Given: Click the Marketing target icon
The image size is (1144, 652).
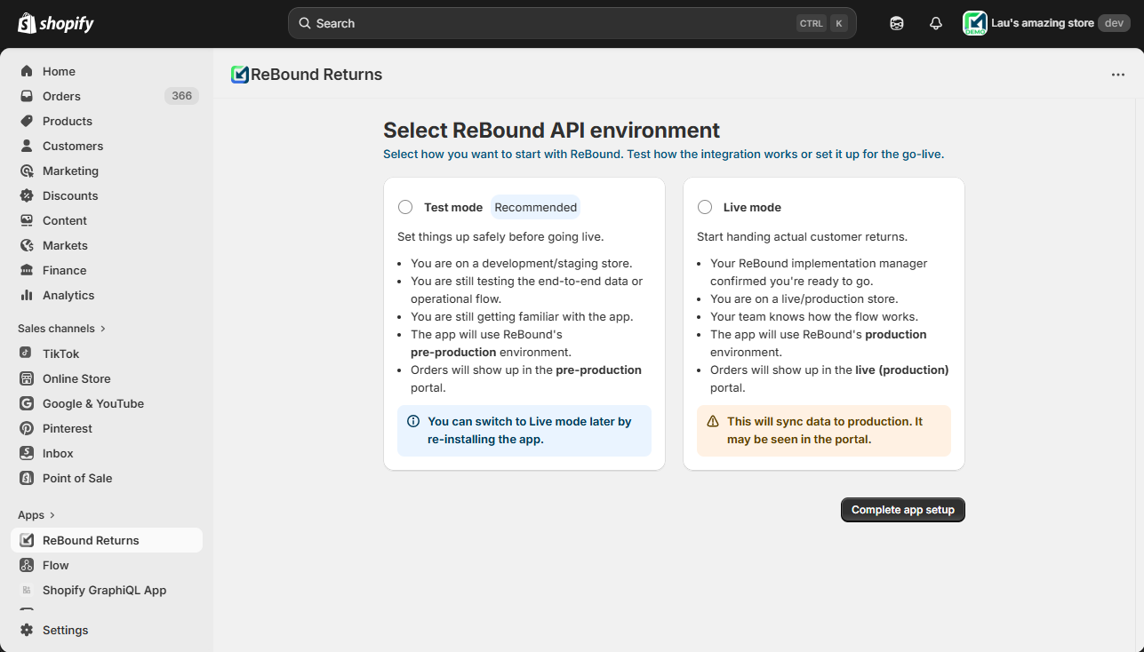Looking at the screenshot, I should [27, 171].
